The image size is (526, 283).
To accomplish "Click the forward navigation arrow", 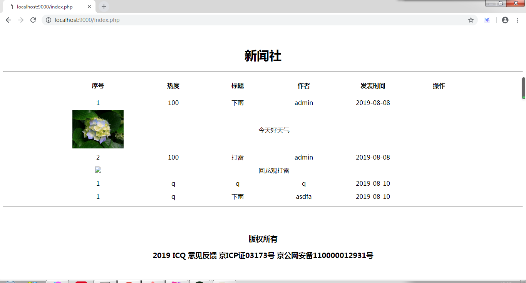I will tap(20, 20).
